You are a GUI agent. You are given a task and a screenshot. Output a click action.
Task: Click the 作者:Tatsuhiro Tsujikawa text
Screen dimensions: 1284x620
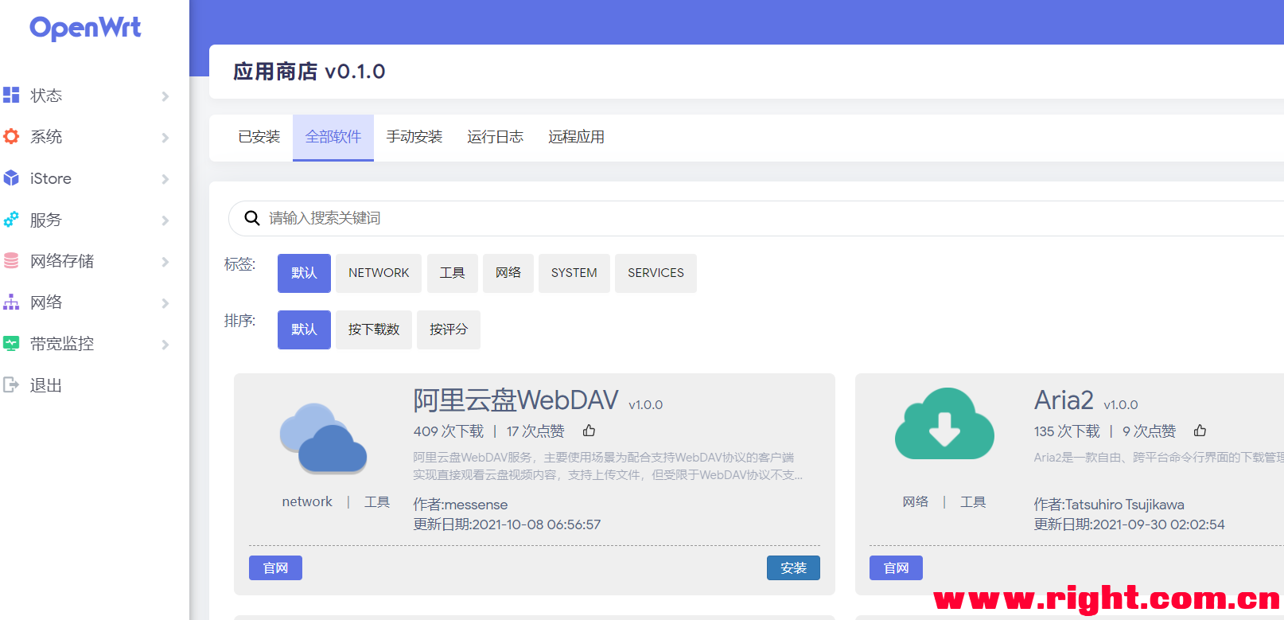[x=1109, y=505]
